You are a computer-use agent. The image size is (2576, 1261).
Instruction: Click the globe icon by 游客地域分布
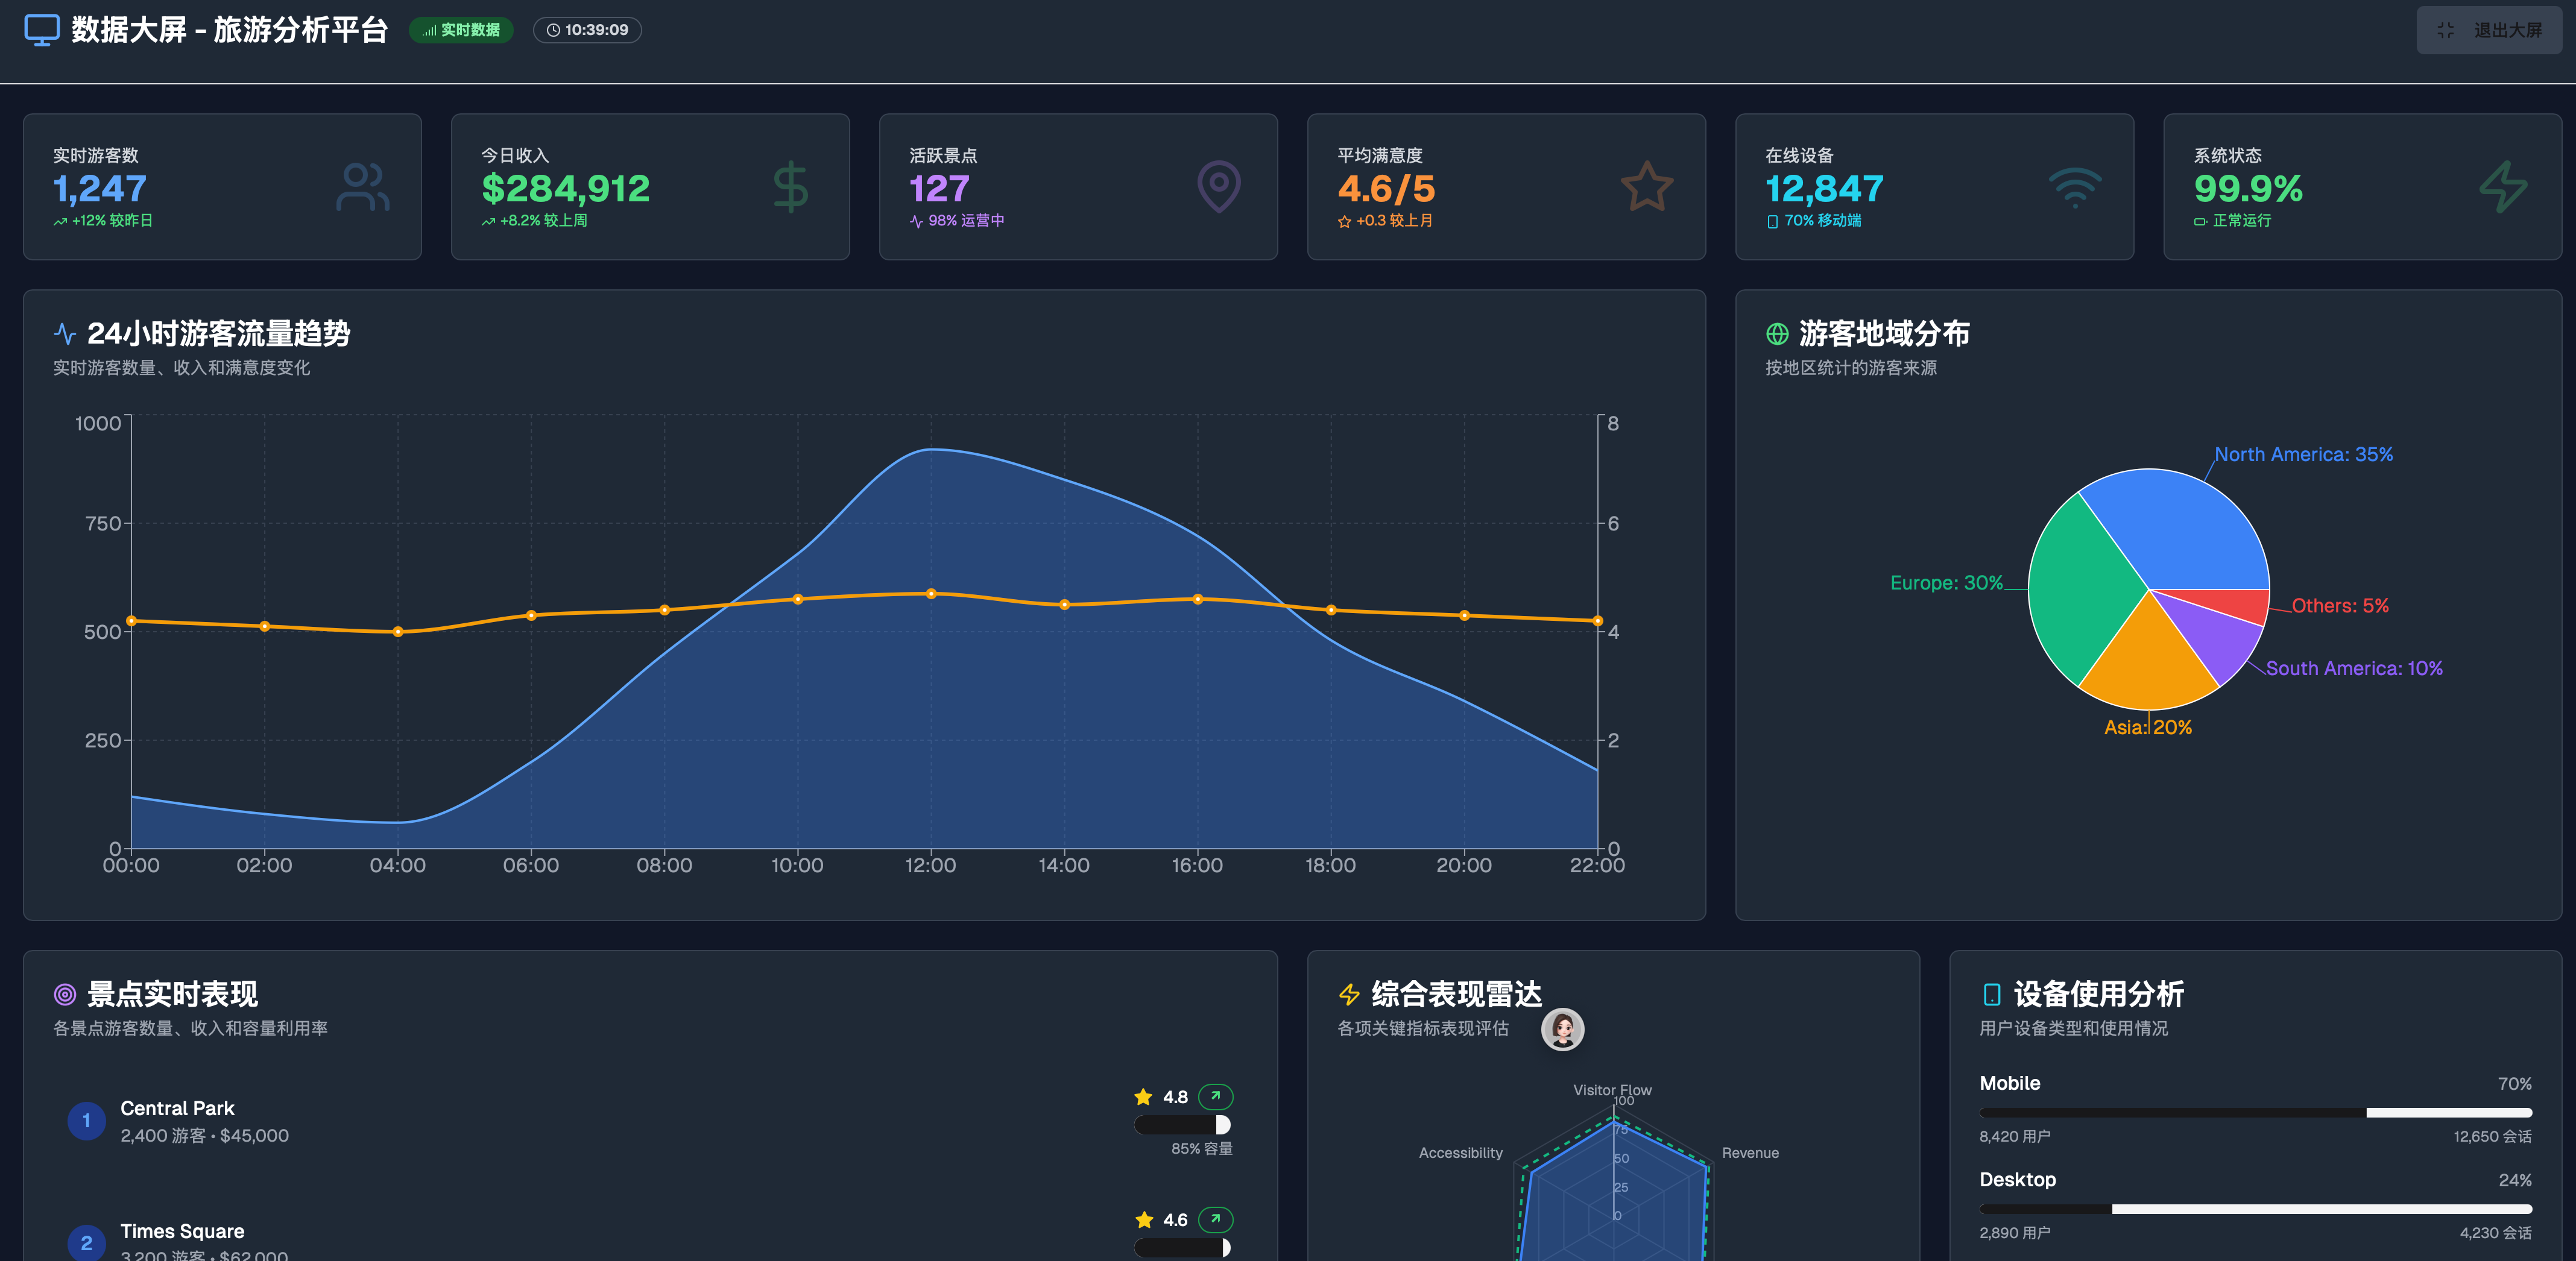pos(1777,334)
